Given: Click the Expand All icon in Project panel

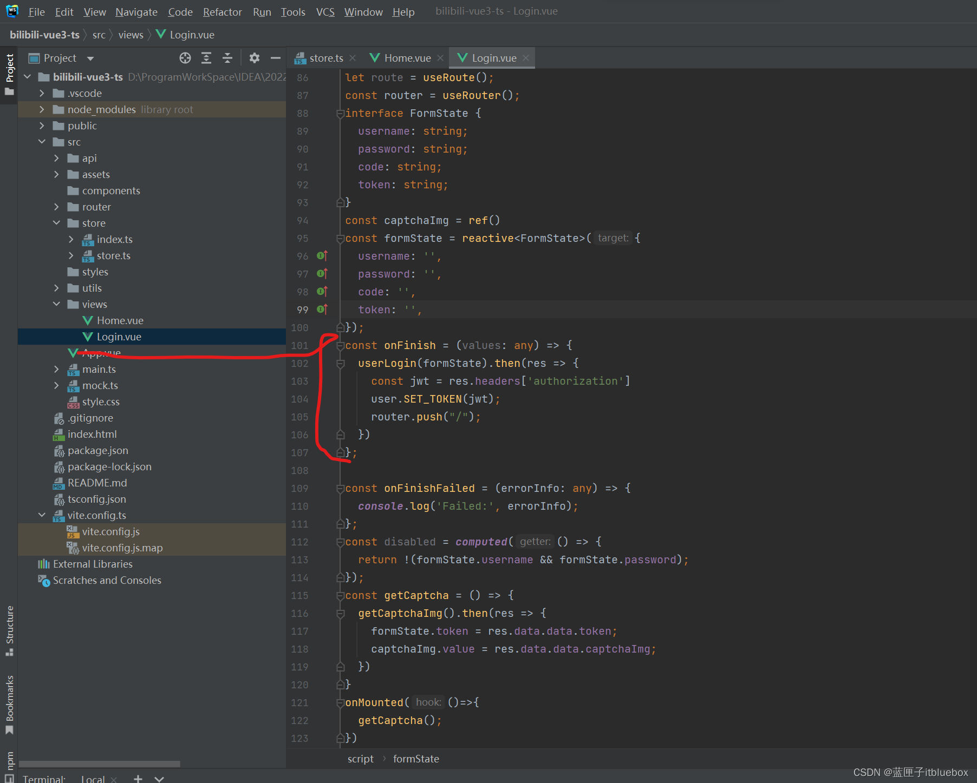Looking at the screenshot, I should point(206,58).
